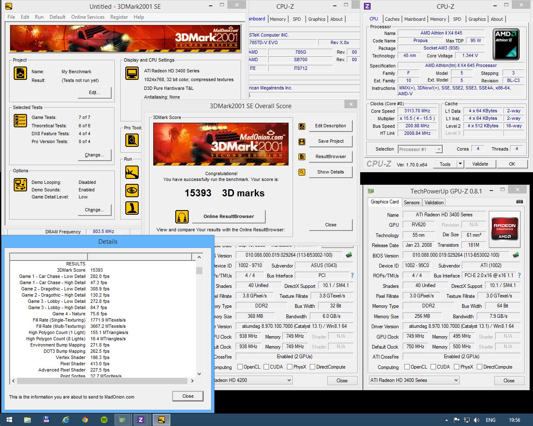Open the Windows Start button

[x=9, y=420]
